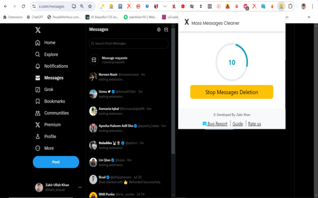Click the Communities icon
The image size is (318, 198).
[38, 113]
